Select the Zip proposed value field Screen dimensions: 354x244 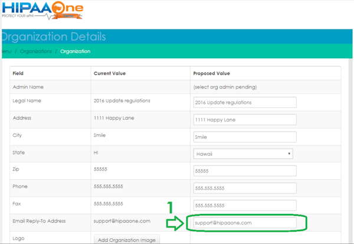coord(244,171)
